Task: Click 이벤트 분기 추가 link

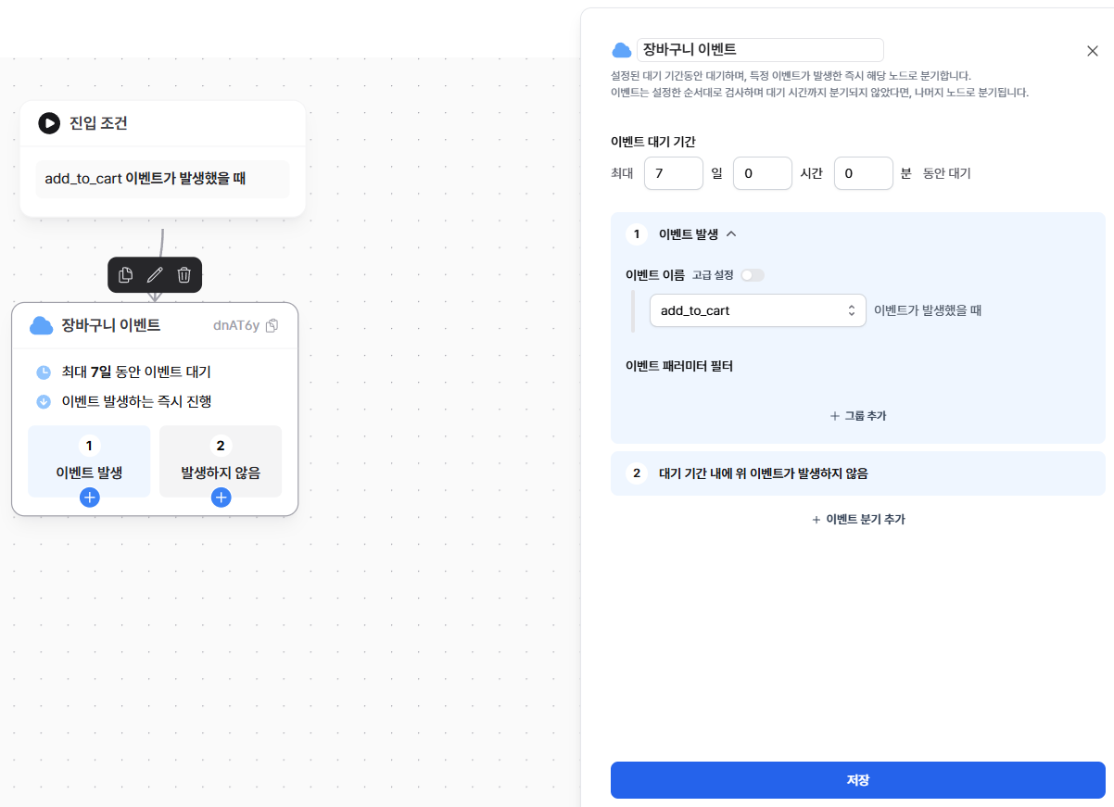Action: tap(858, 520)
